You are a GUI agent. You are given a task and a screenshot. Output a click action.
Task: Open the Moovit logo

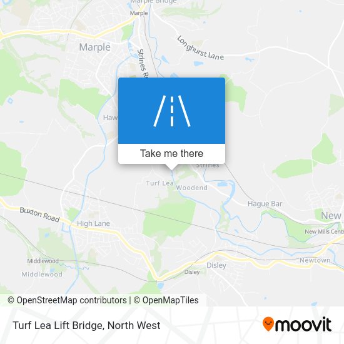pyautogui.click(x=297, y=324)
